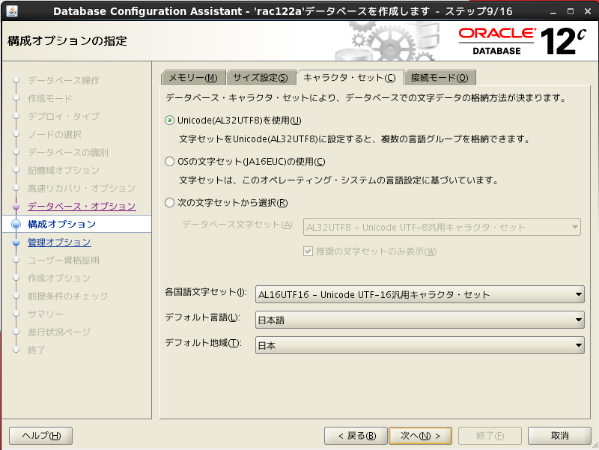Viewport: 599px width, 450px height.
Task: Choose 次の文字セットから選択 radio option
Action: (170, 202)
